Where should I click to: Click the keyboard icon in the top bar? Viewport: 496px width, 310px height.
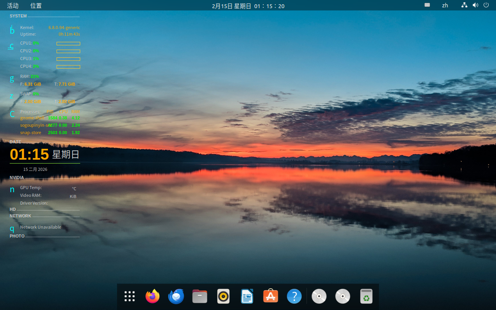pyautogui.click(x=427, y=5)
